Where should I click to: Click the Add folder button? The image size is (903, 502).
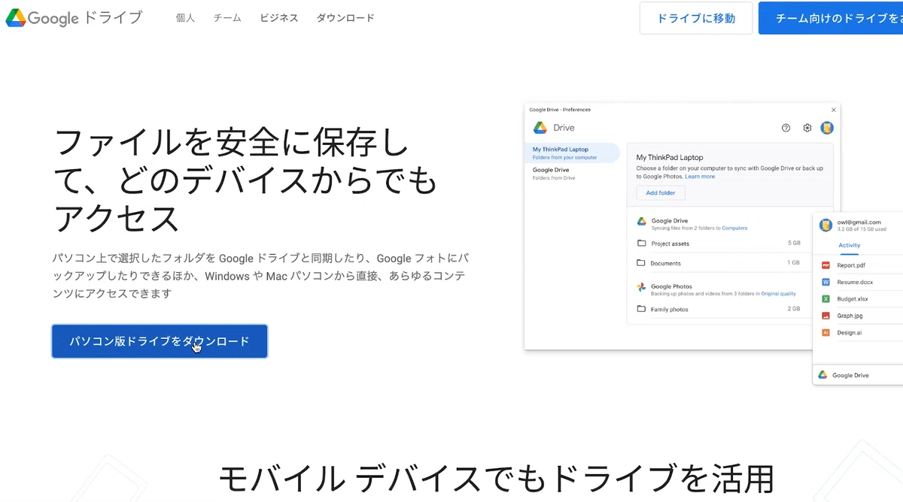[661, 193]
